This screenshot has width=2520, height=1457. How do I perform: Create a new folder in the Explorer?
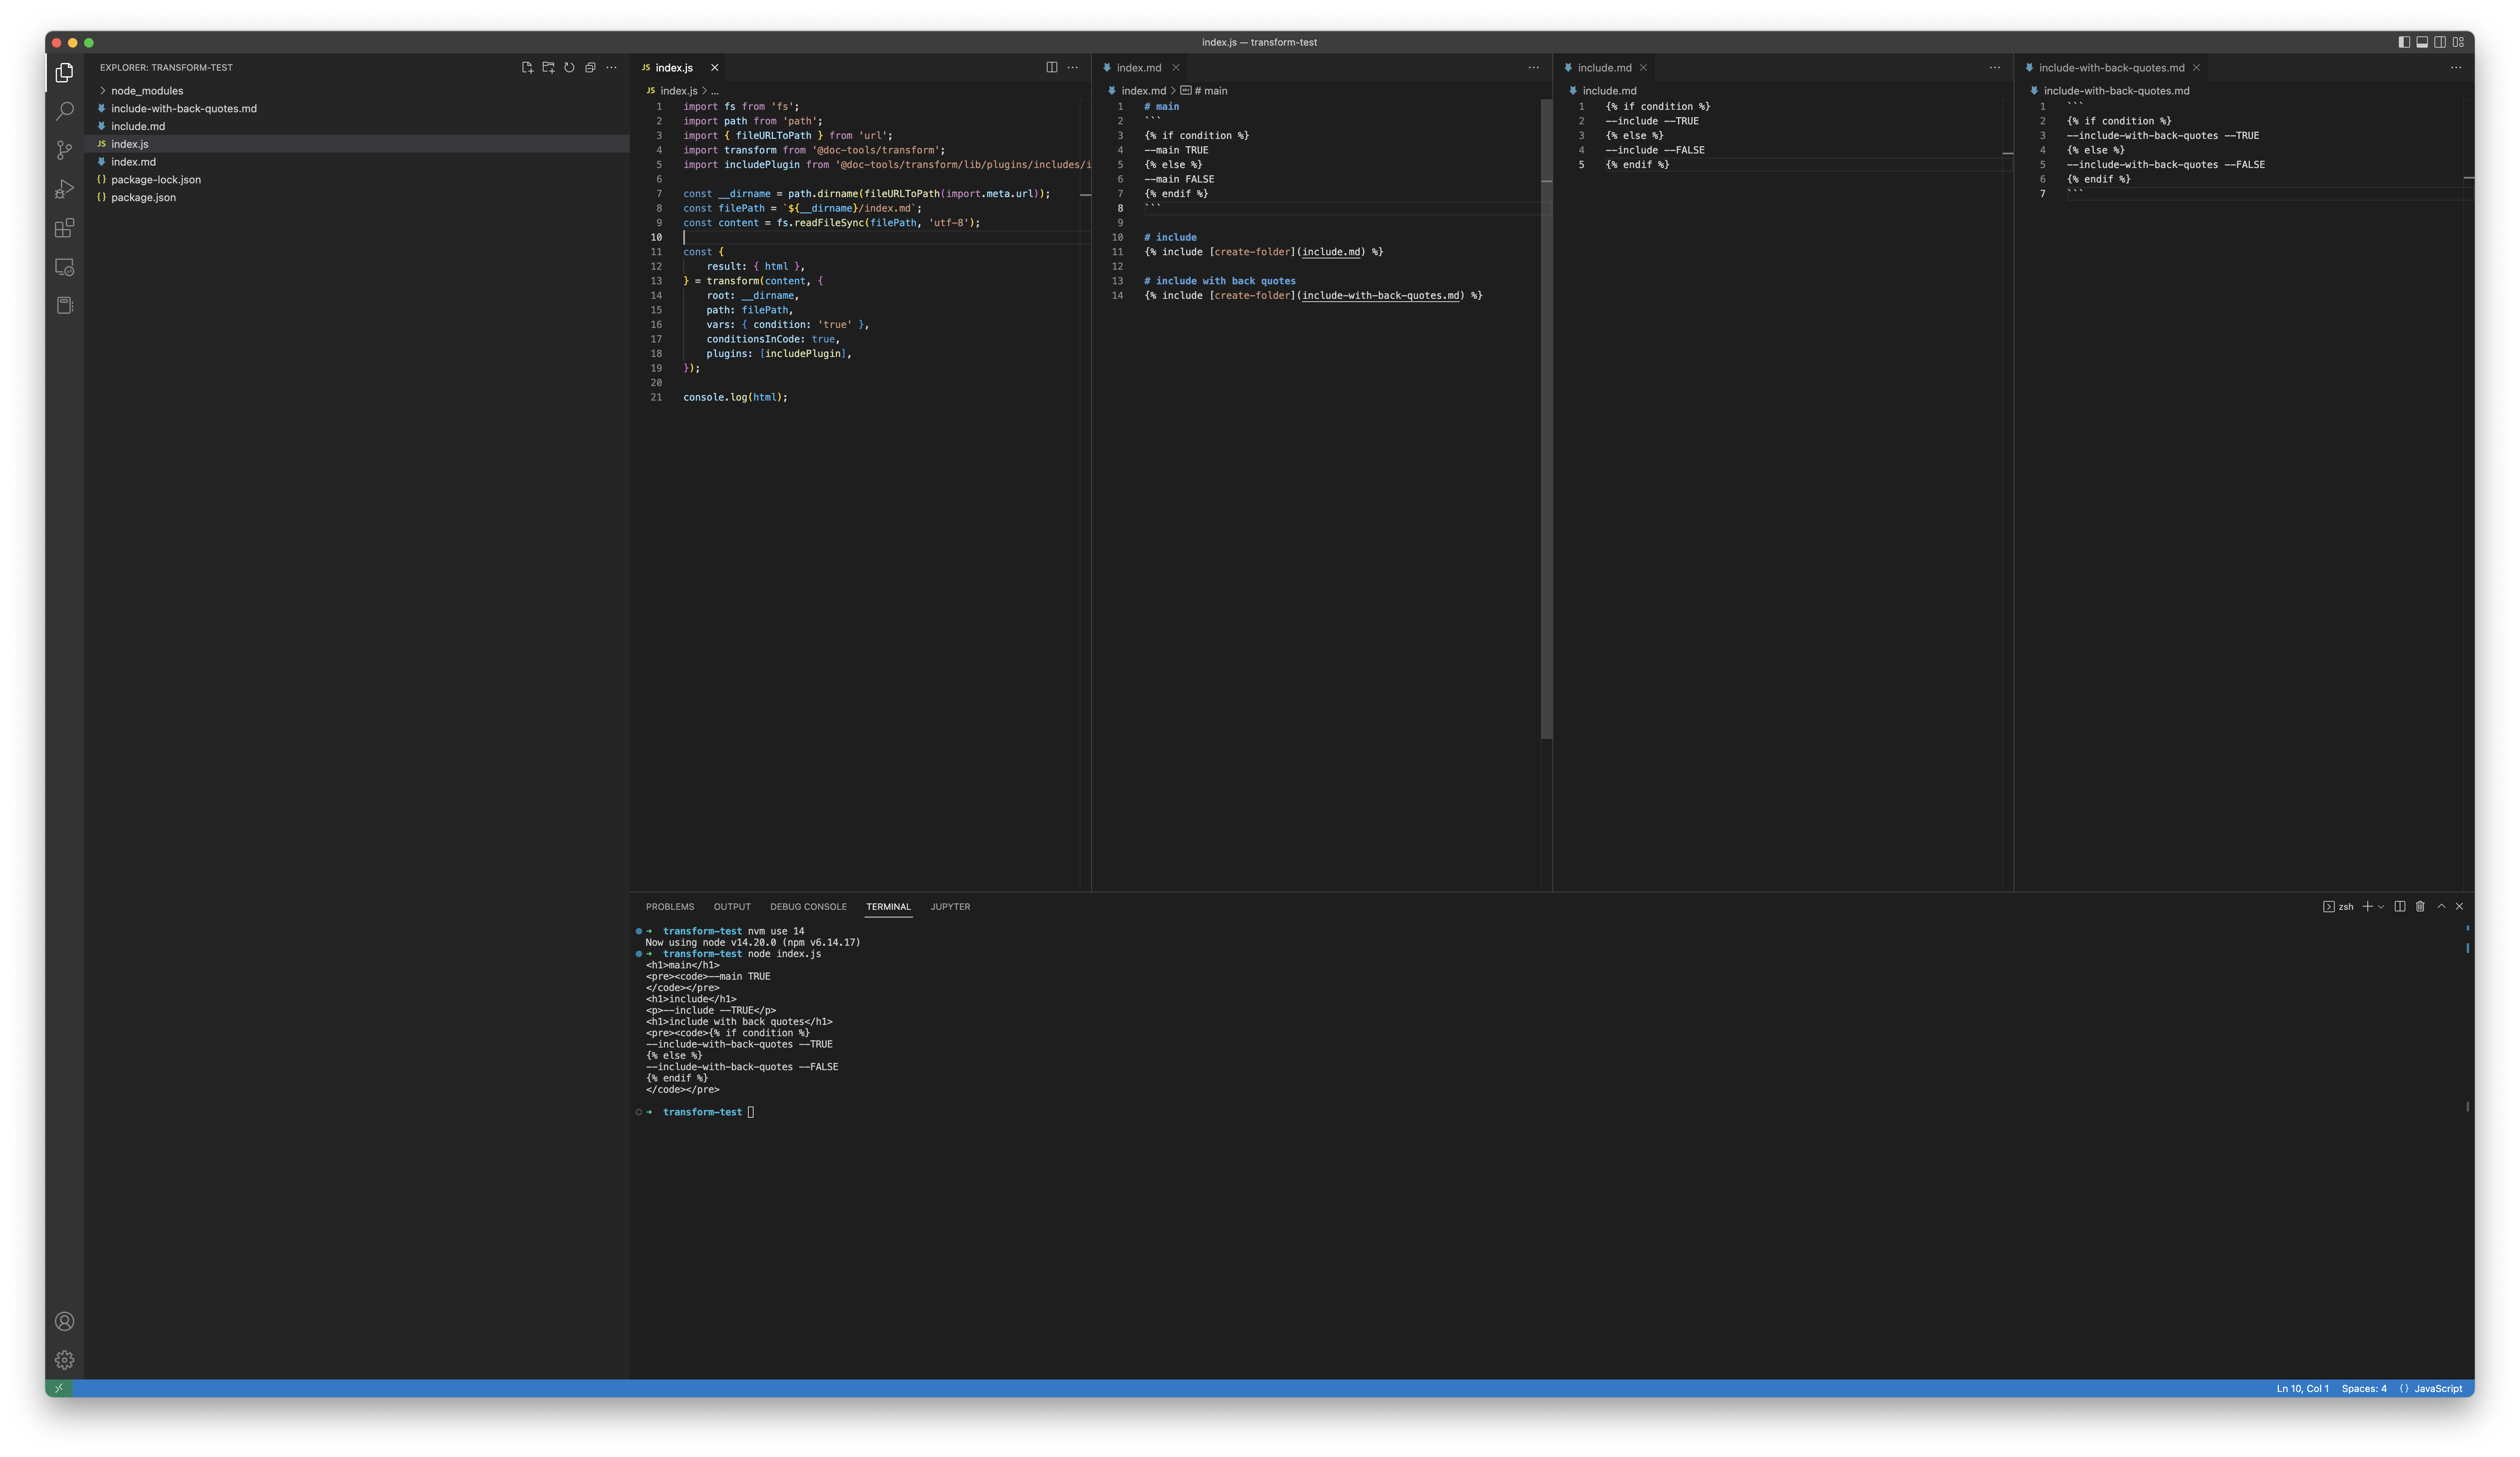(548, 67)
